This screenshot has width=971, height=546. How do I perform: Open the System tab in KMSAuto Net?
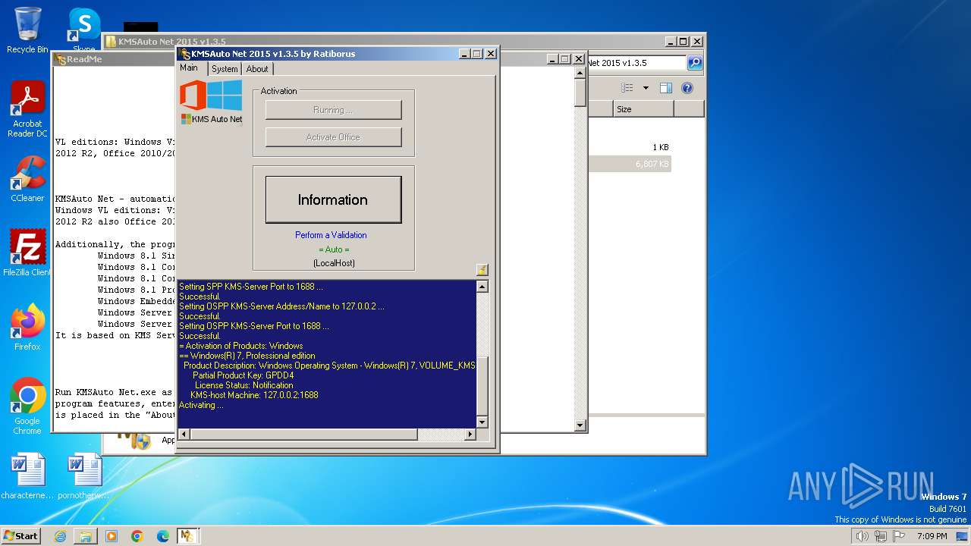225,69
